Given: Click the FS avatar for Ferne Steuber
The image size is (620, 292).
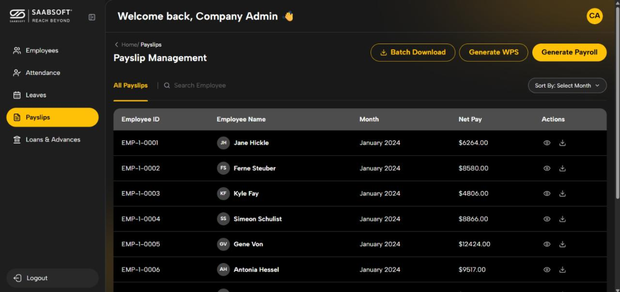Looking at the screenshot, I should point(223,168).
